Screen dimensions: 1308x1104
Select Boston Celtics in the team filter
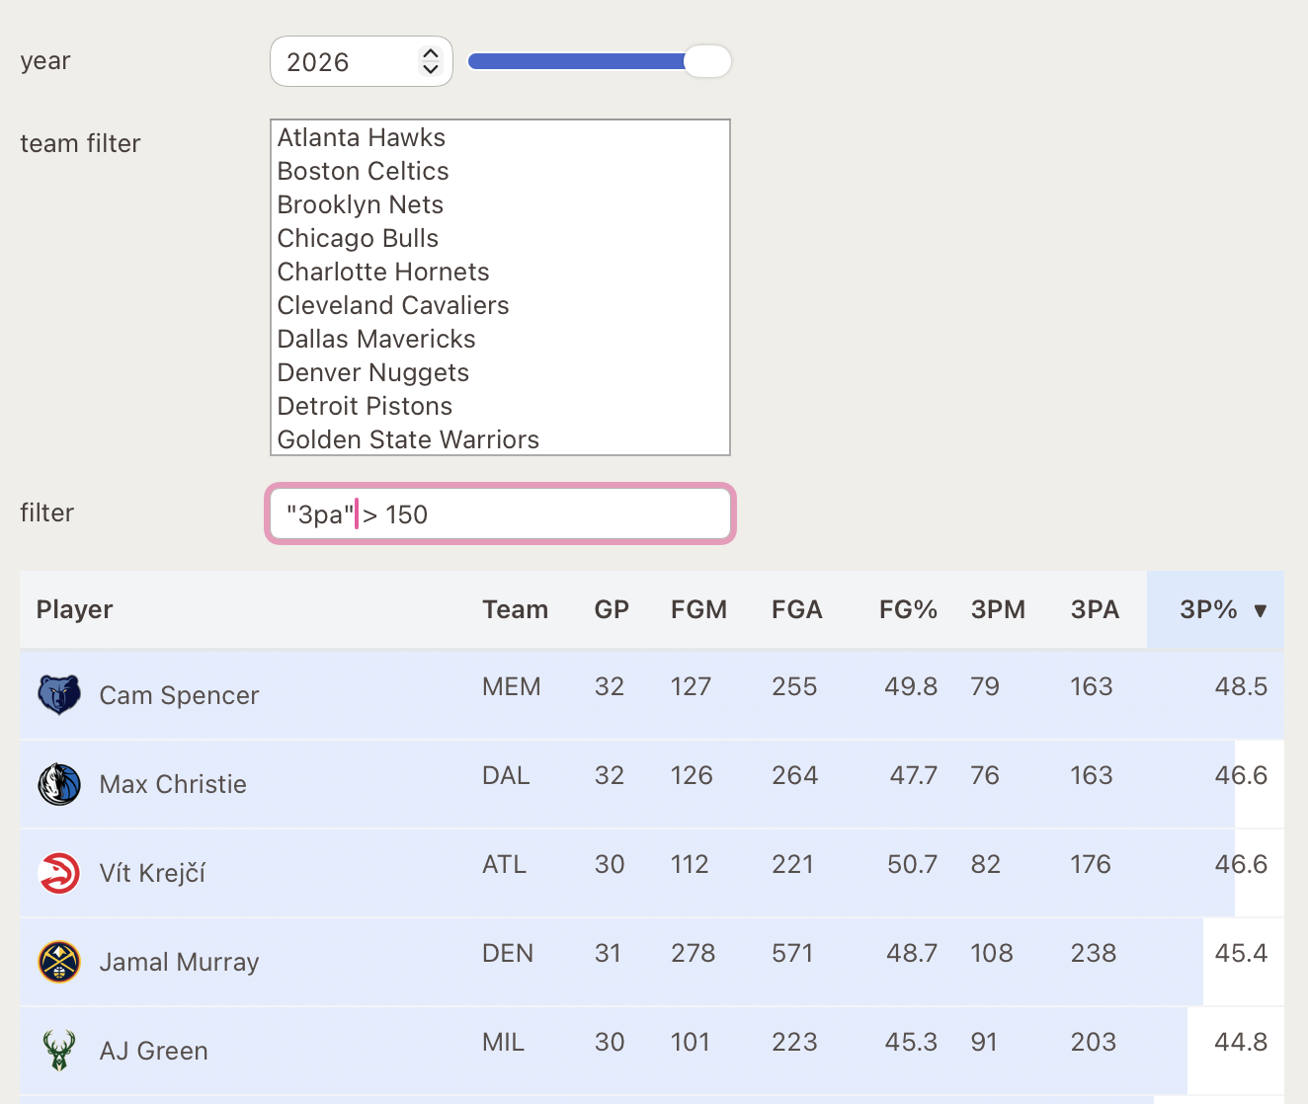363,171
